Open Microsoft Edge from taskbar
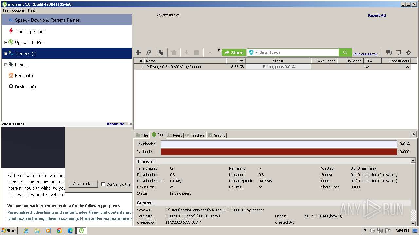The width and height of the screenshot is (419, 235). coord(70,231)
